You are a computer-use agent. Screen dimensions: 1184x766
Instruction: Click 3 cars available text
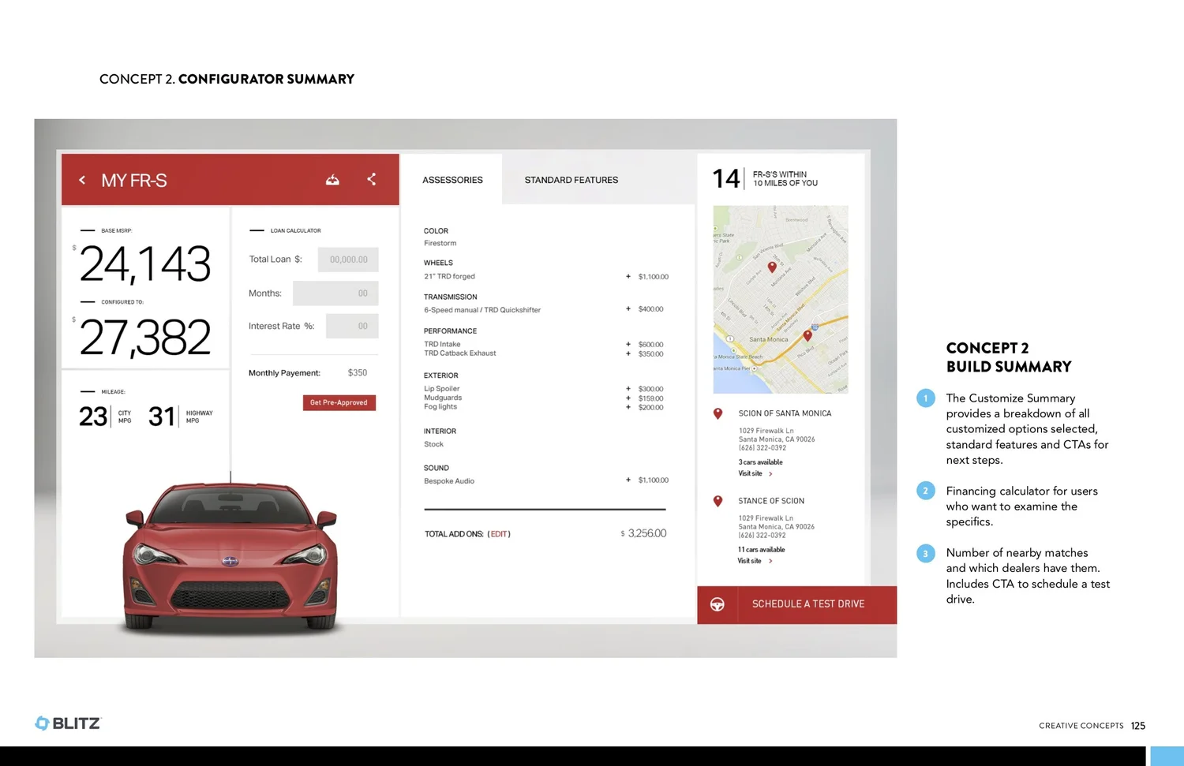click(761, 462)
